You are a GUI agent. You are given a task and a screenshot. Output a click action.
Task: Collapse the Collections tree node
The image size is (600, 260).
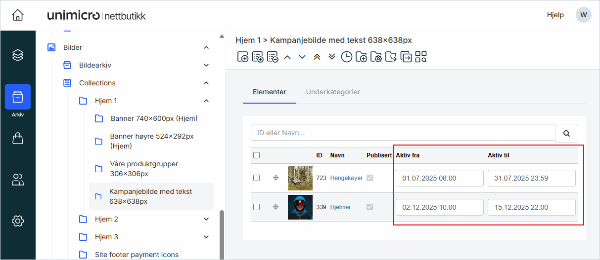pos(206,83)
